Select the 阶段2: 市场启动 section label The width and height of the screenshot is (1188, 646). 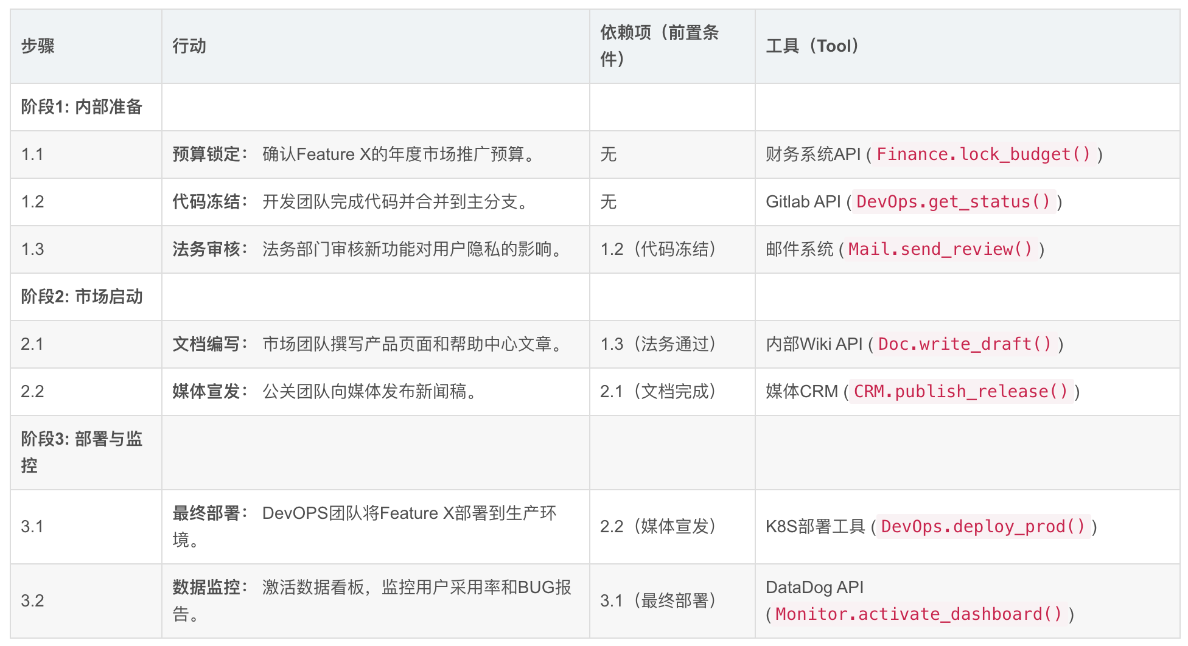coord(82,297)
